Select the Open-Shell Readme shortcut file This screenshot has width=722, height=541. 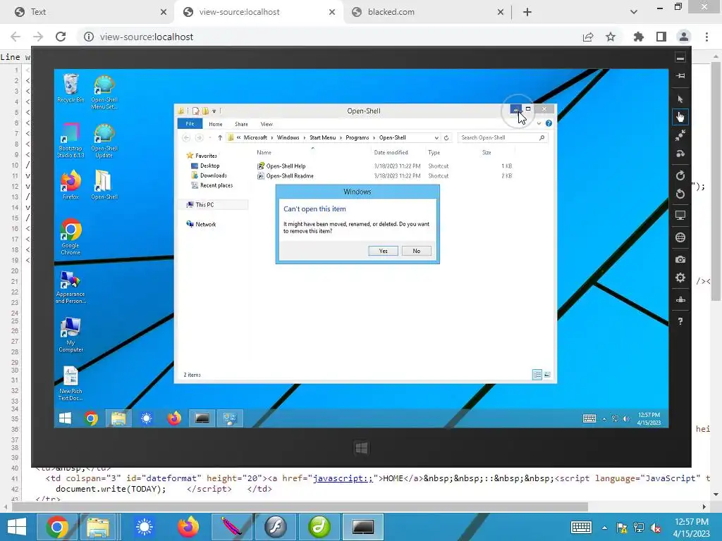pyautogui.click(x=290, y=175)
